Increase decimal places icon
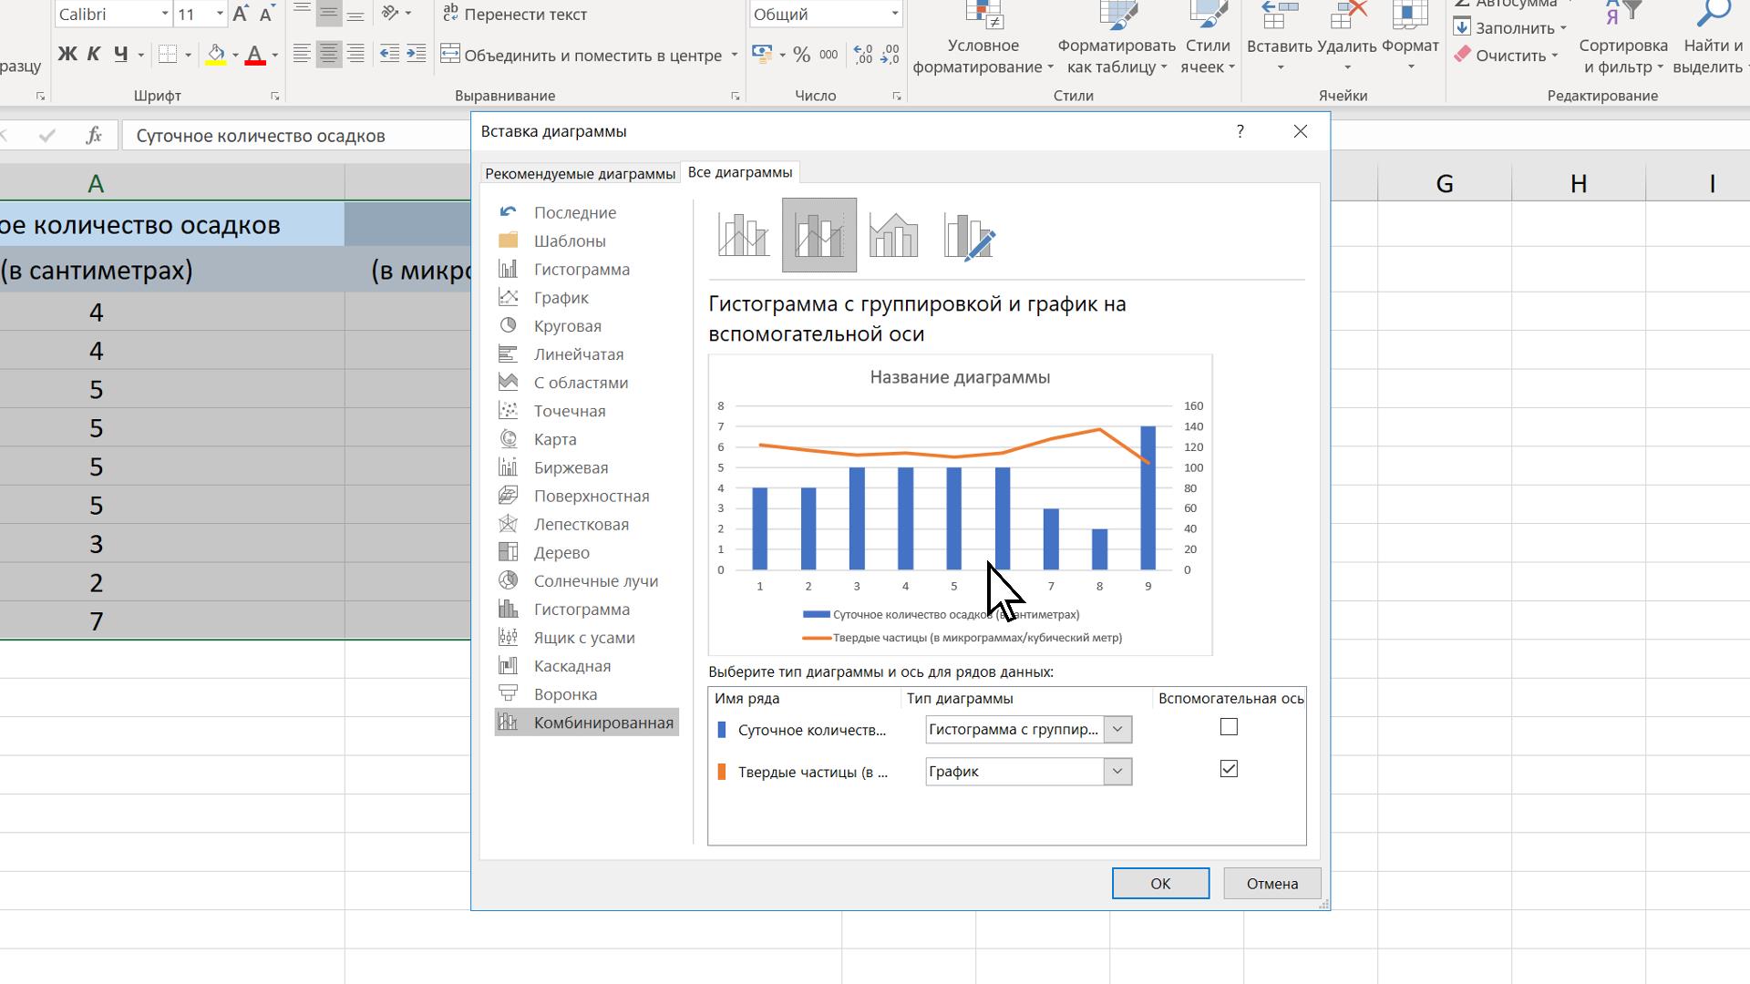 tap(863, 55)
